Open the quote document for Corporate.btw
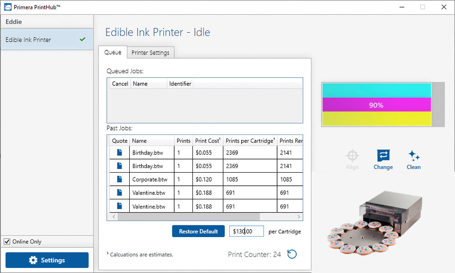This screenshot has width=455, height=273. 119,179
